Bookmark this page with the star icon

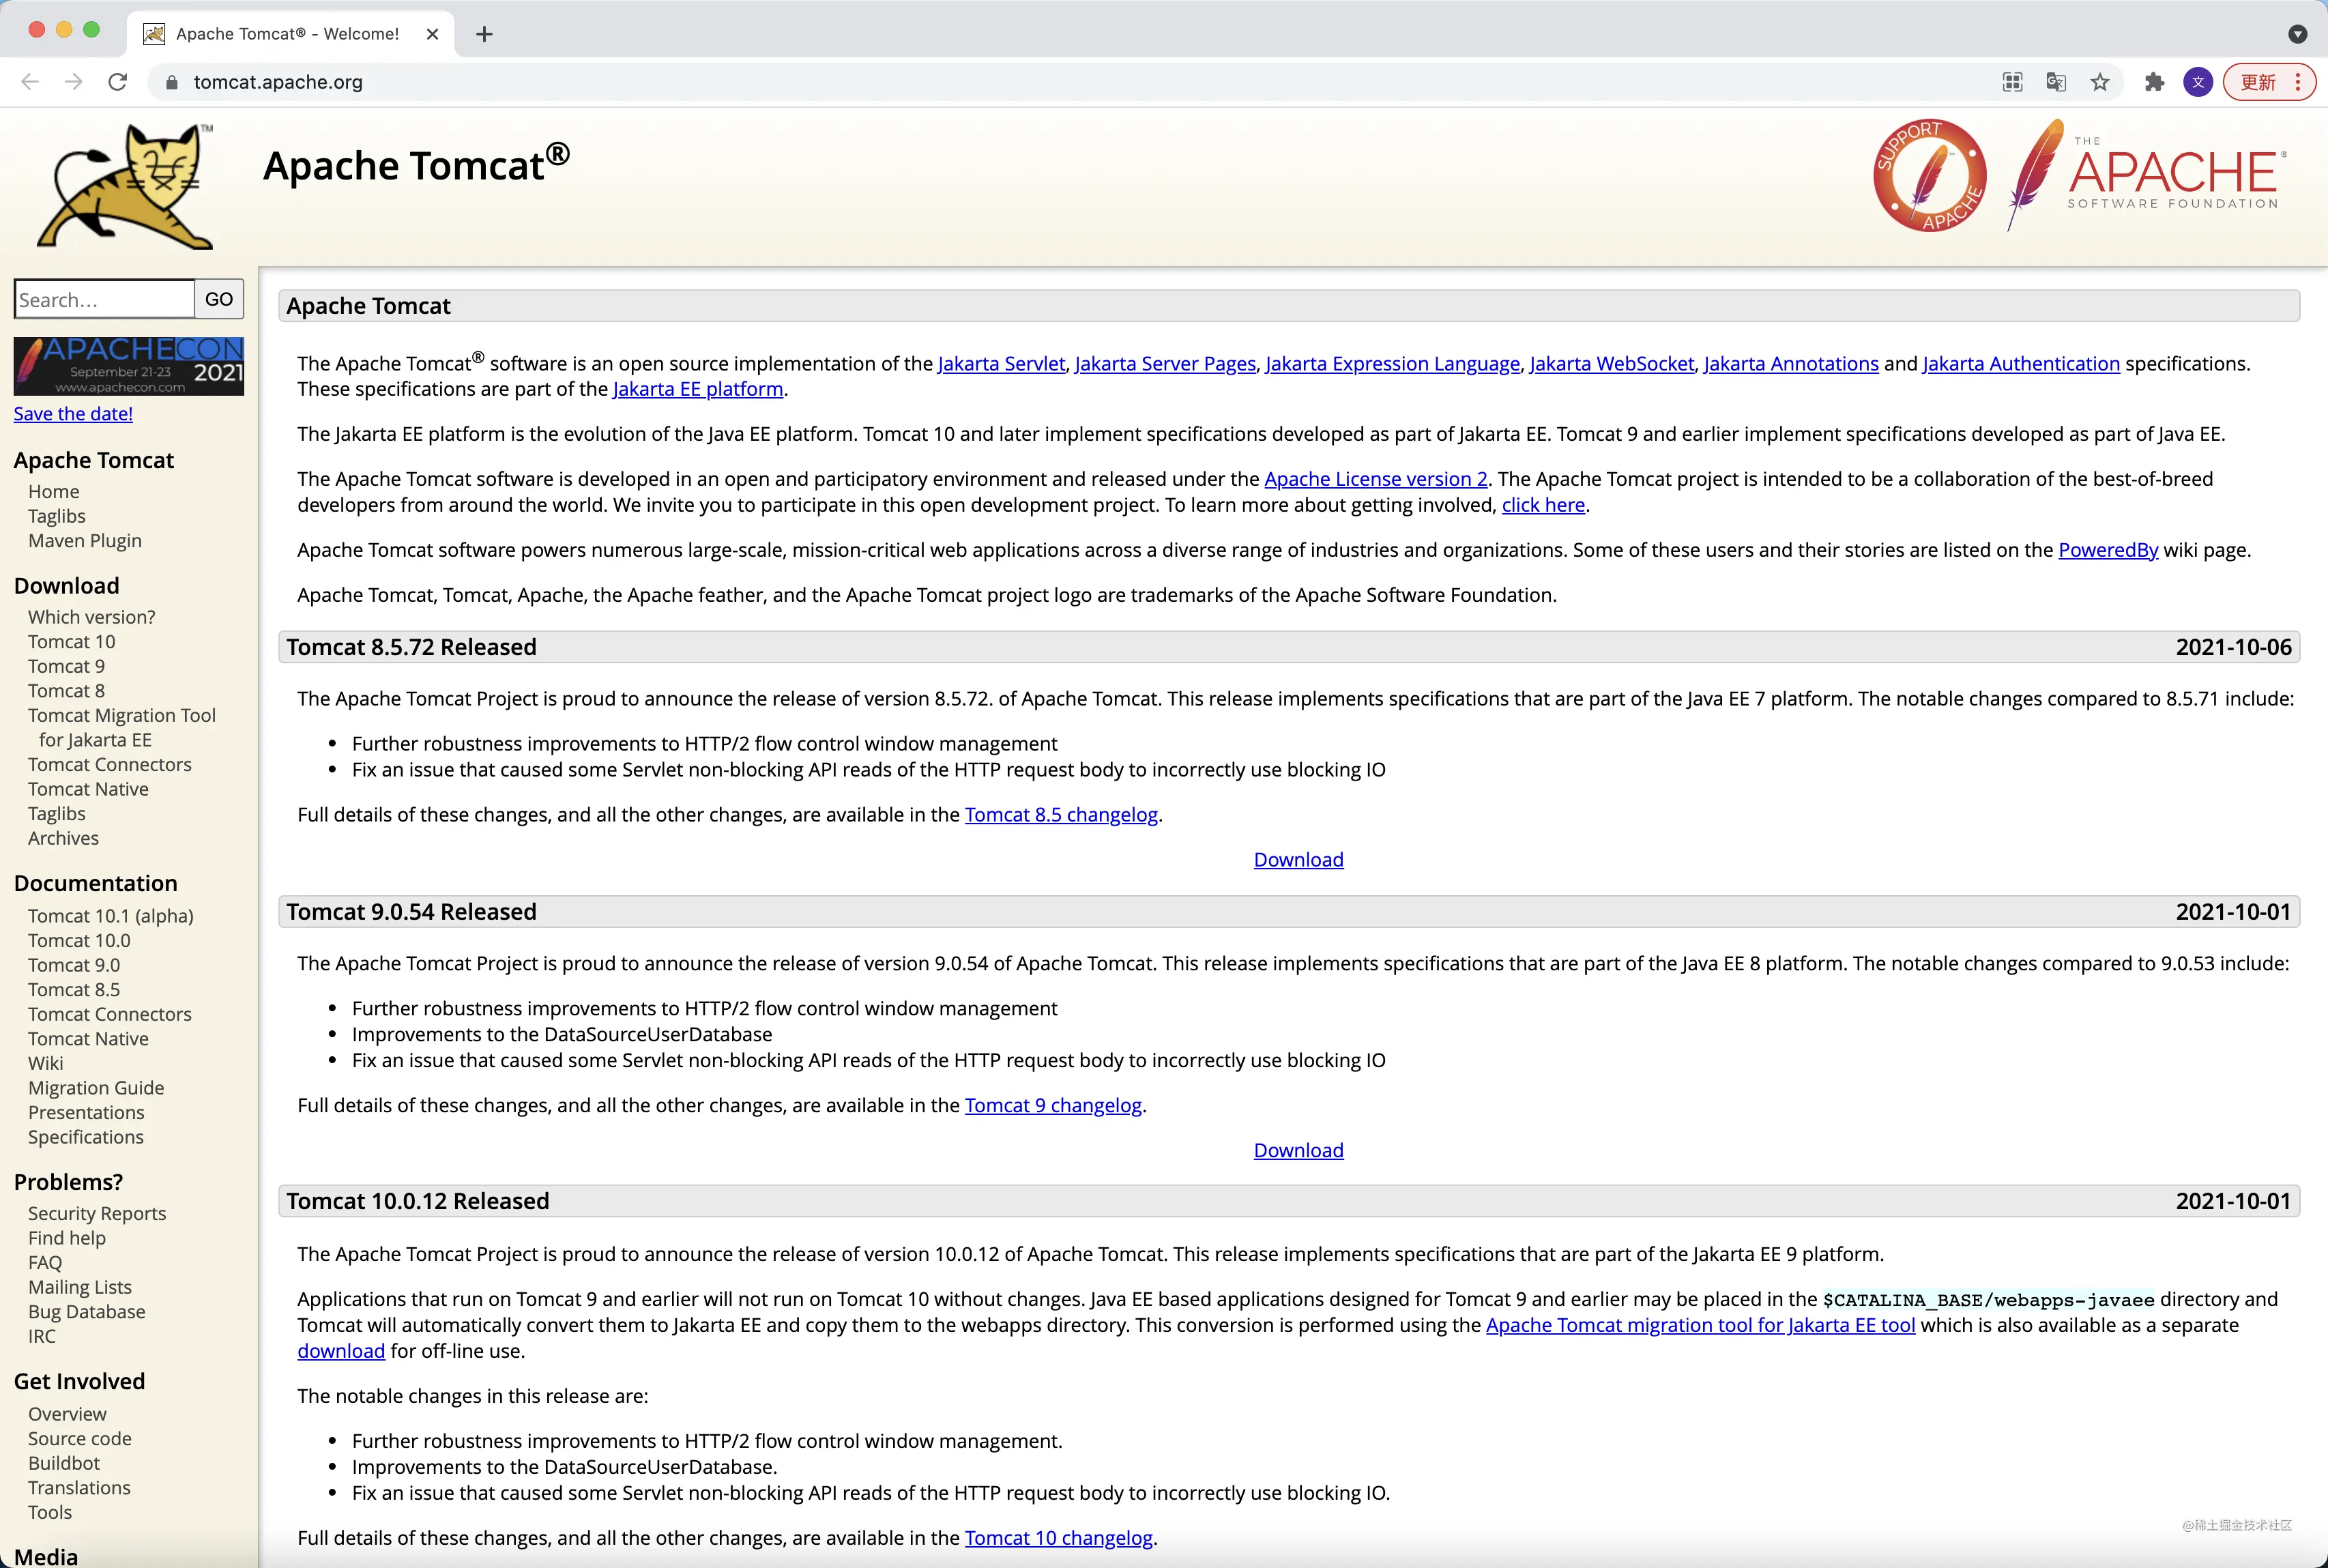click(2100, 82)
